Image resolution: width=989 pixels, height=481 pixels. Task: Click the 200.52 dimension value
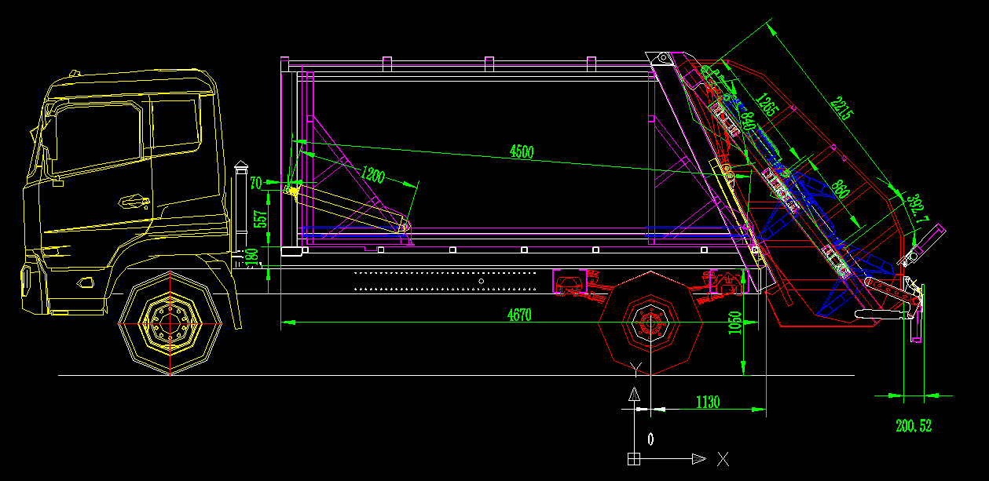914,426
